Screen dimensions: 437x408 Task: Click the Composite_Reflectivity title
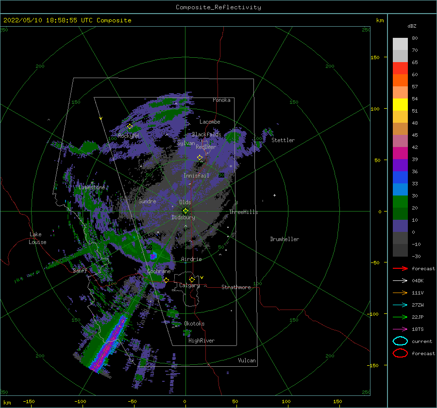pos(218,7)
